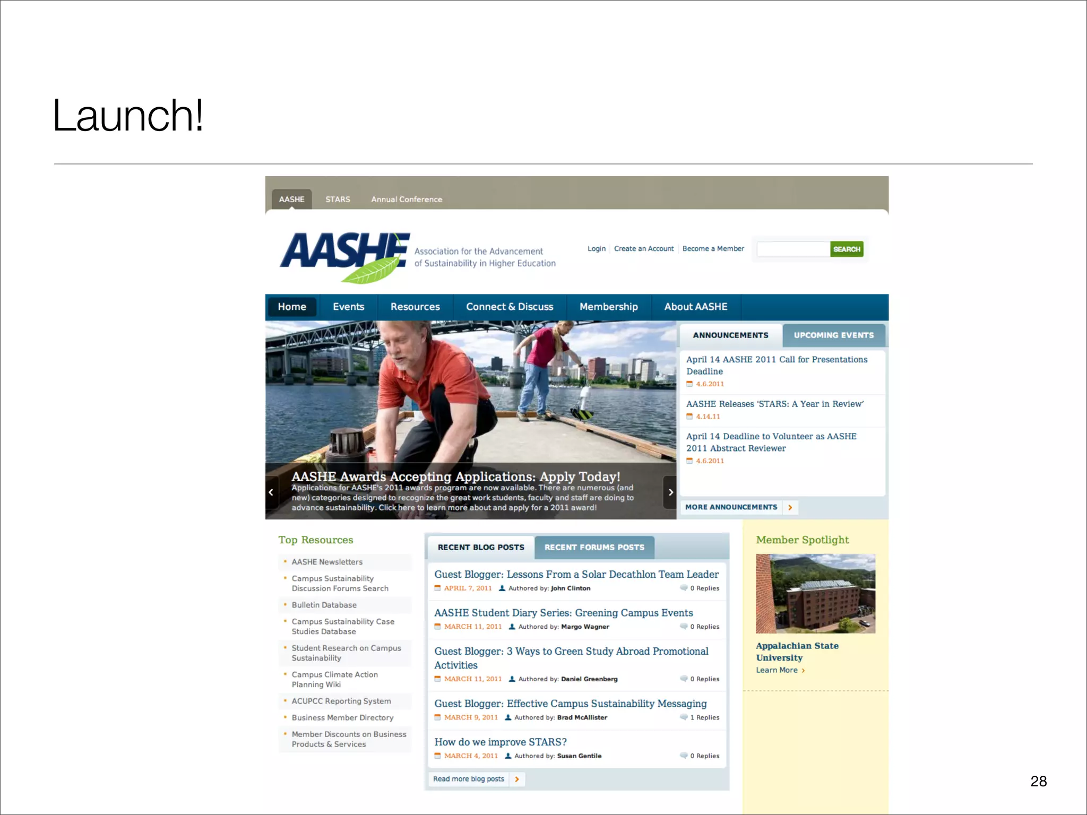Switch to Recent Forums Posts tab
Viewport: 1087px width, 815px height.
594,547
